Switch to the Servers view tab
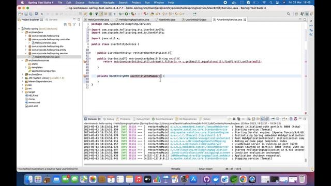Image resolution: width=331 pixels, height=186 pixels. 52,20
